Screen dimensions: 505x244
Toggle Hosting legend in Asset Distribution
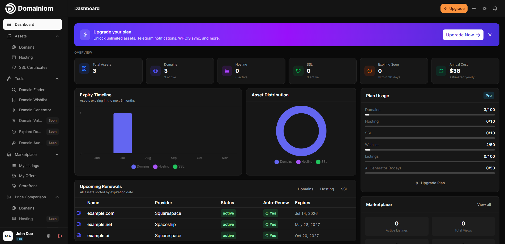[304, 162]
